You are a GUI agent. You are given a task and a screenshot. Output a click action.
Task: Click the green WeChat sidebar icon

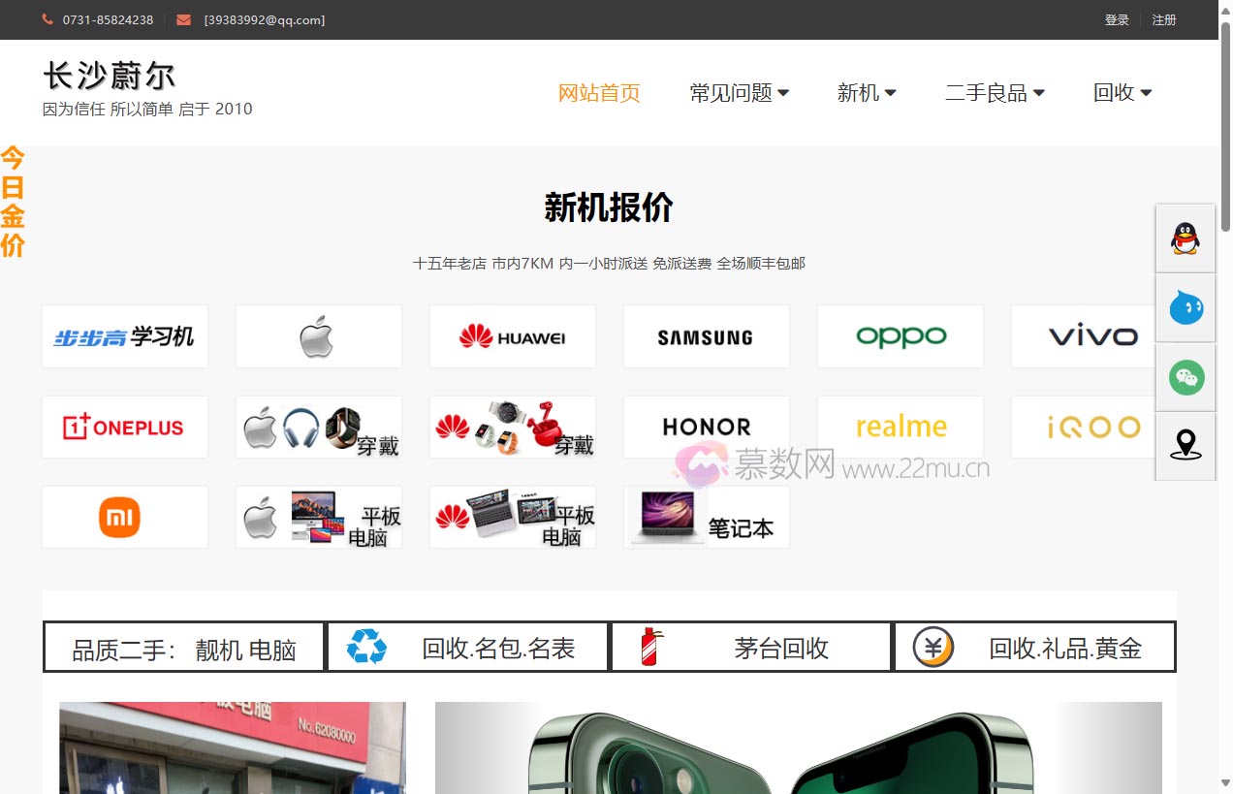[x=1185, y=377]
